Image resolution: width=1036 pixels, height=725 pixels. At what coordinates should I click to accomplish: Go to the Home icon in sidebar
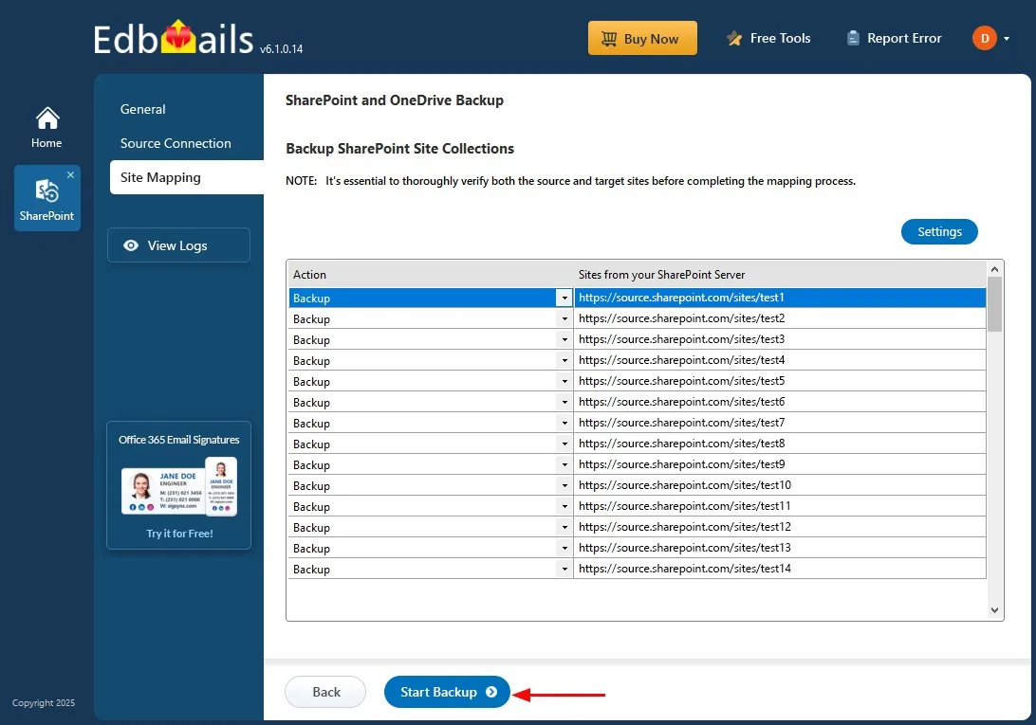coord(46,127)
